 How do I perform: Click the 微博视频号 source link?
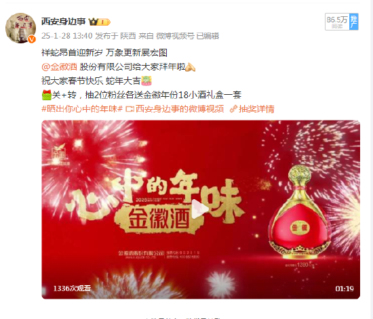tap(175, 36)
